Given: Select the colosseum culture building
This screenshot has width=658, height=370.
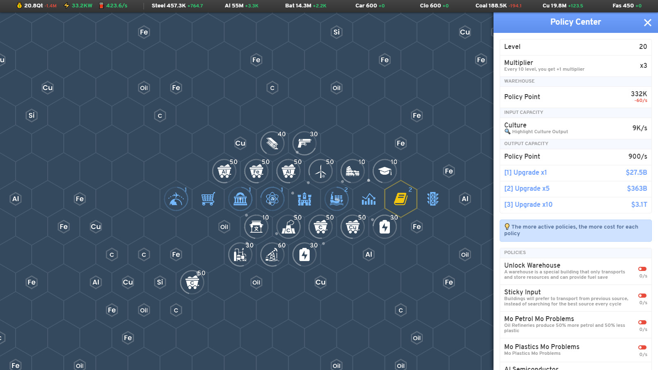Looking at the screenshot, I should 352,171.
